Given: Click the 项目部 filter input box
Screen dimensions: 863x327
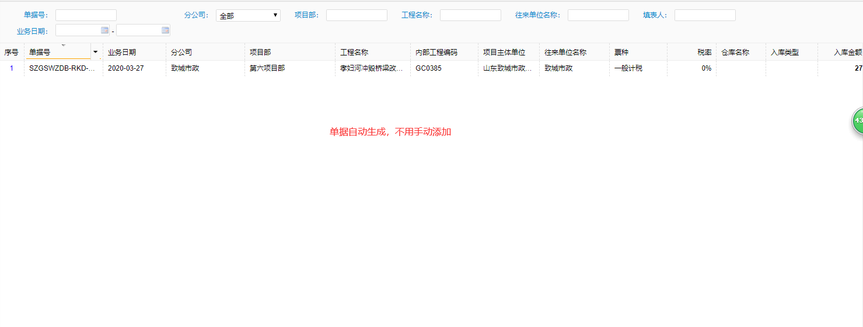Looking at the screenshot, I should pos(357,15).
